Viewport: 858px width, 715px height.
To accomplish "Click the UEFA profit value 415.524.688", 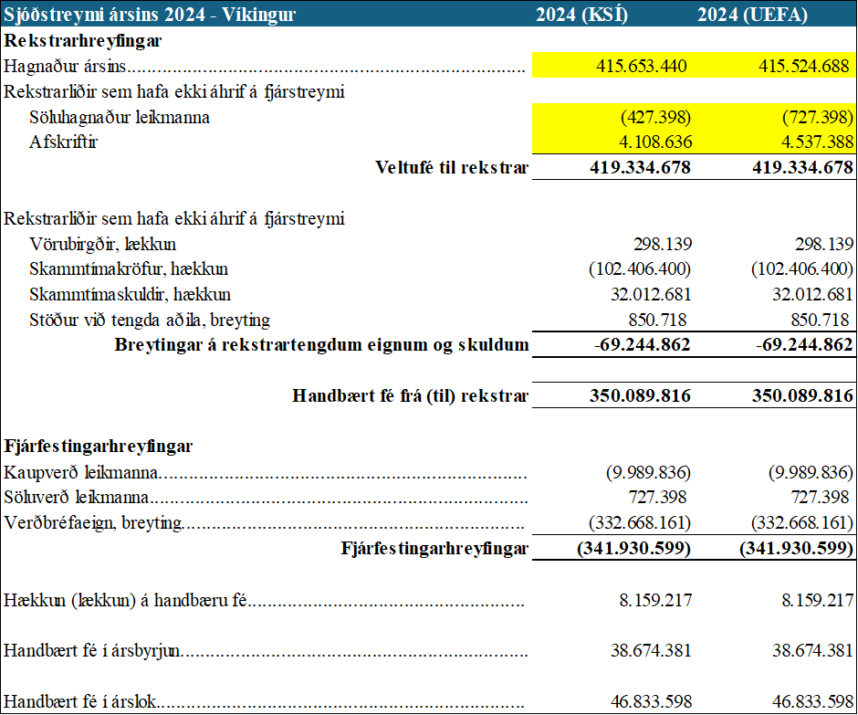I will pyautogui.click(x=804, y=67).
